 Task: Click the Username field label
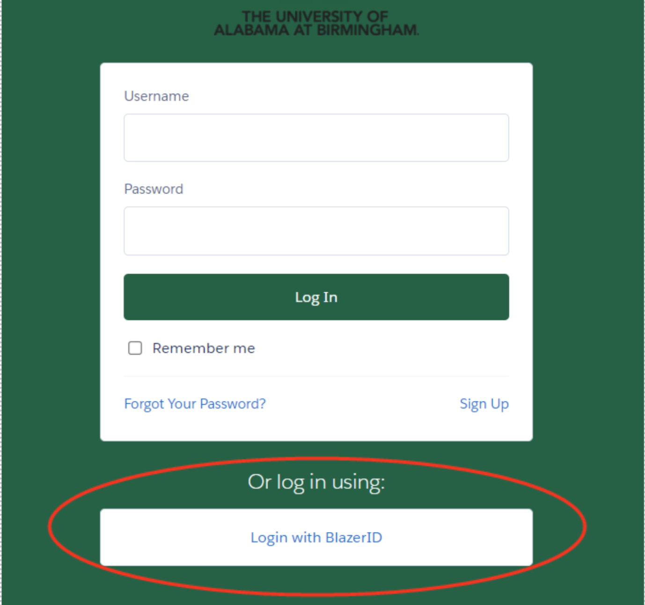156,96
